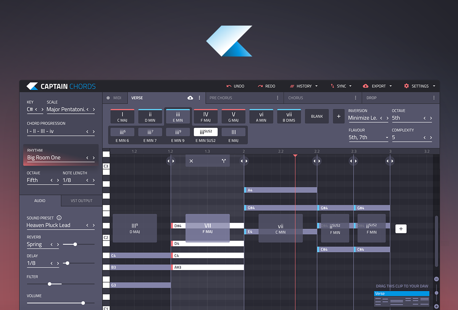Select the iii SUS2 chord variation

click(x=206, y=136)
